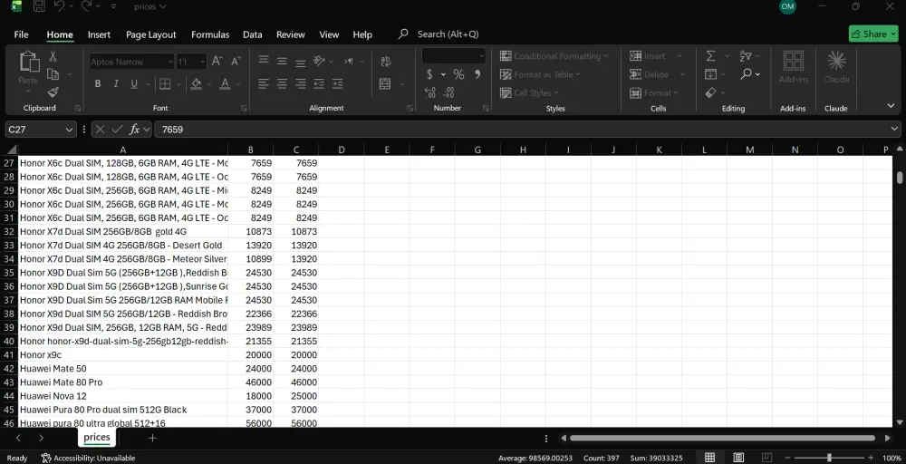Open Conditional Formatting menu

tap(554, 56)
